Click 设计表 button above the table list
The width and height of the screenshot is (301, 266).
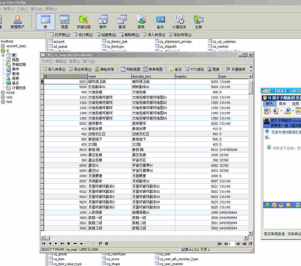click(83, 35)
